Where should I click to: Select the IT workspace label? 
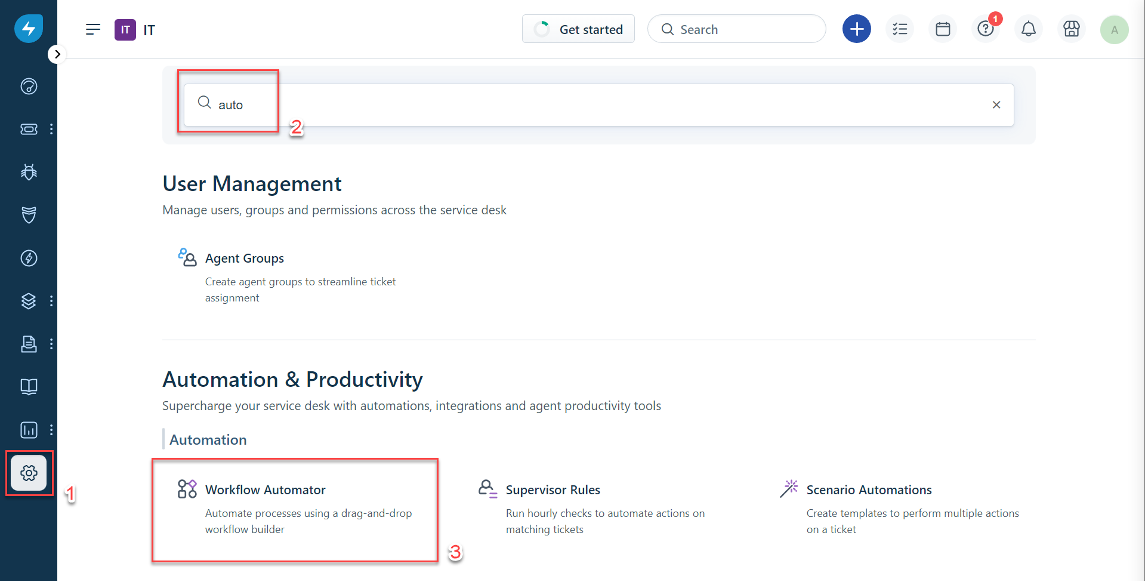click(x=136, y=29)
